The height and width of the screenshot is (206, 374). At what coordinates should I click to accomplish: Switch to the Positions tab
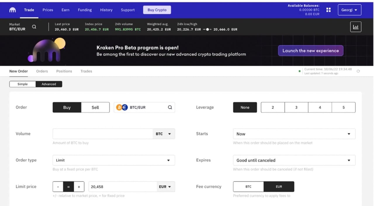pyautogui.click(x=64, y=71)
